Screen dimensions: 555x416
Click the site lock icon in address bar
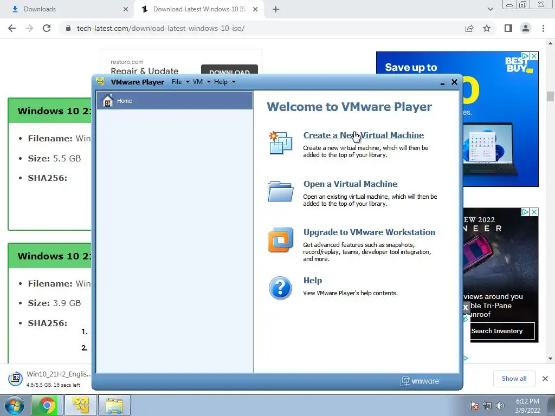click(68, 28)
